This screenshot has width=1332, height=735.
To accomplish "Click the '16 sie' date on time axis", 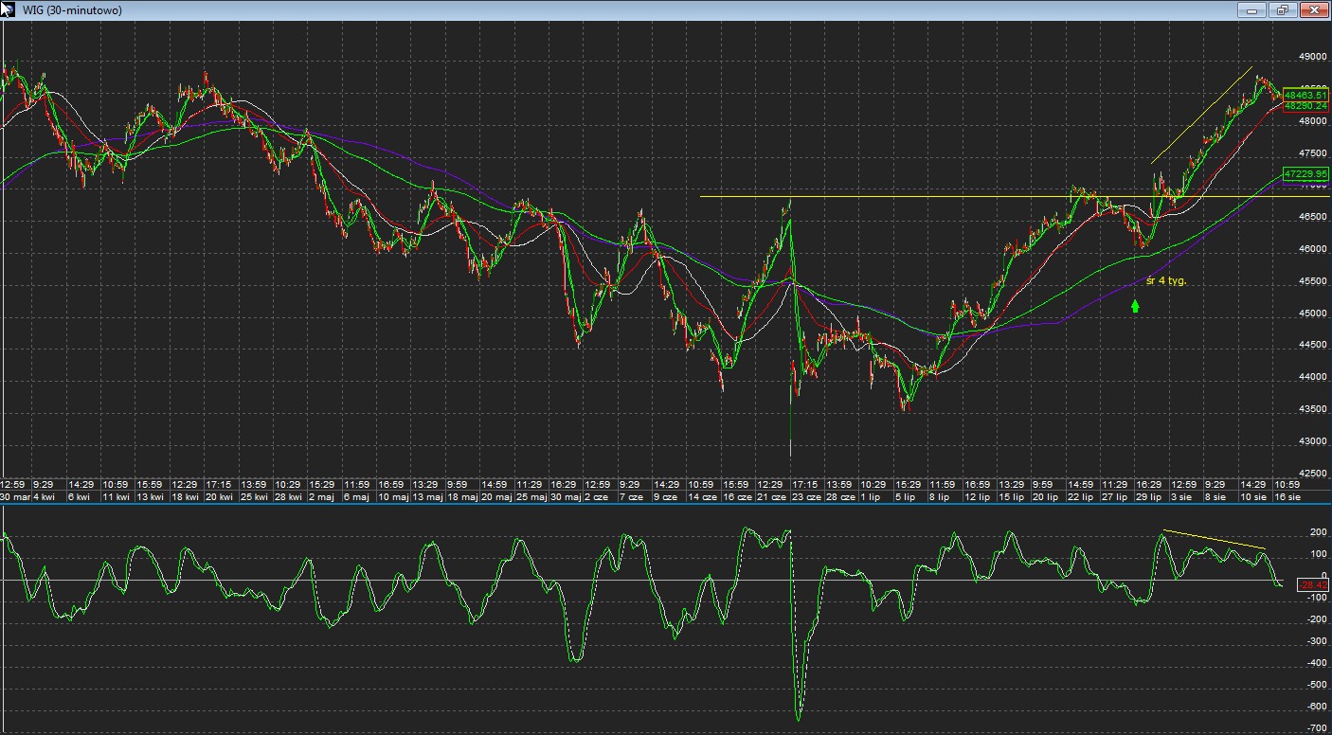I will (1287, 496).
